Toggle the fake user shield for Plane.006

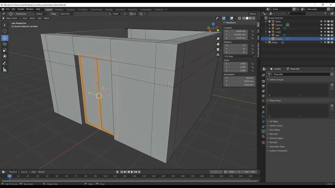[x=332, y=74]
